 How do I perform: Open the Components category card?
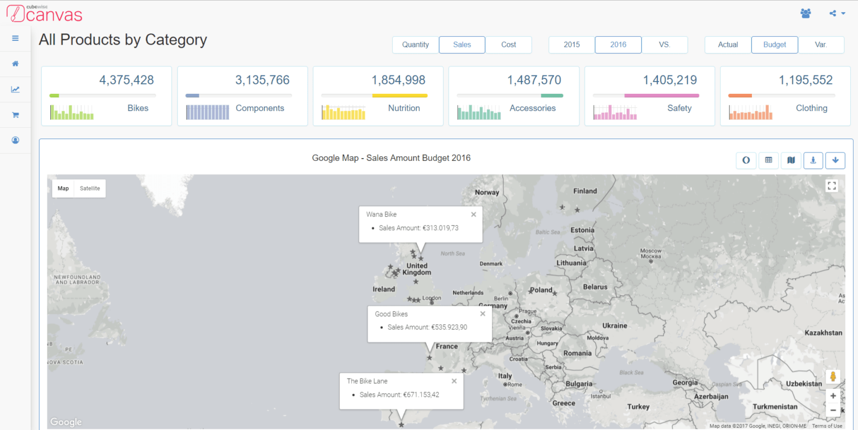(242, 96)
